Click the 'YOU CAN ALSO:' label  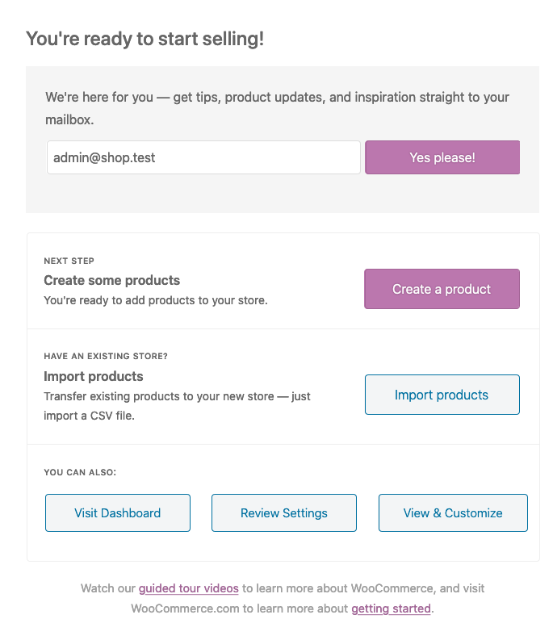pos(80,472)
